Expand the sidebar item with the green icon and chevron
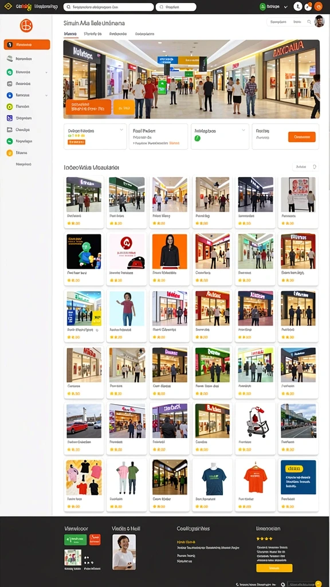330x587 pixels. [x=26, y=72]
